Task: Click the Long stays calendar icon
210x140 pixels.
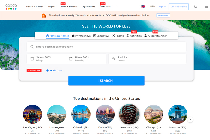Action: 94,36
